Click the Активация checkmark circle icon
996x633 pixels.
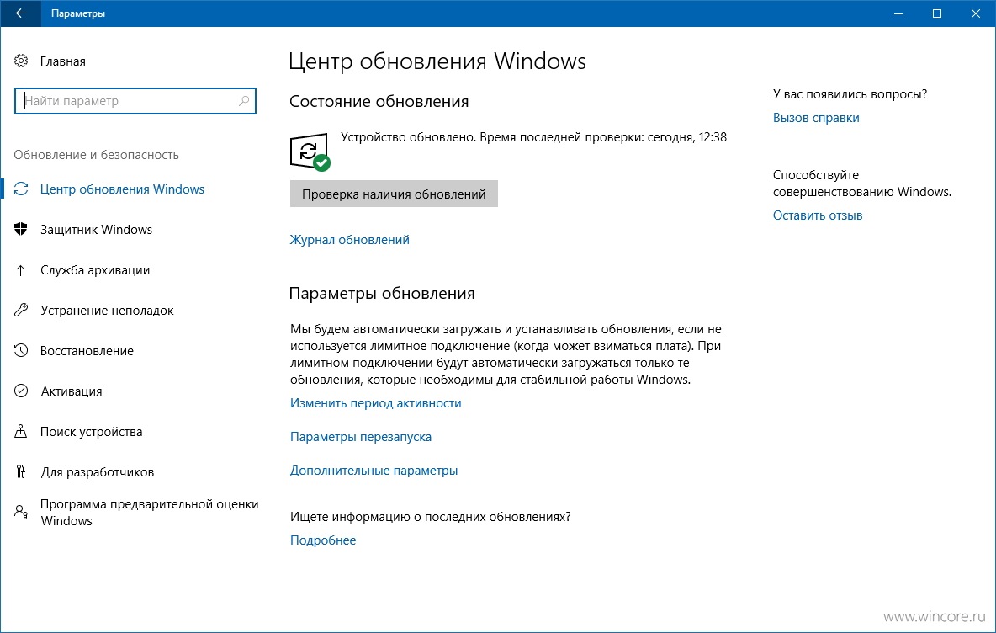pyautogui.click(x=21, y=391)
